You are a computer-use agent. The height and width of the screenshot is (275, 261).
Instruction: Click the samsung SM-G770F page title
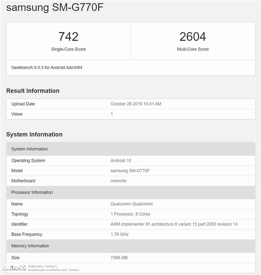point(54,8)
